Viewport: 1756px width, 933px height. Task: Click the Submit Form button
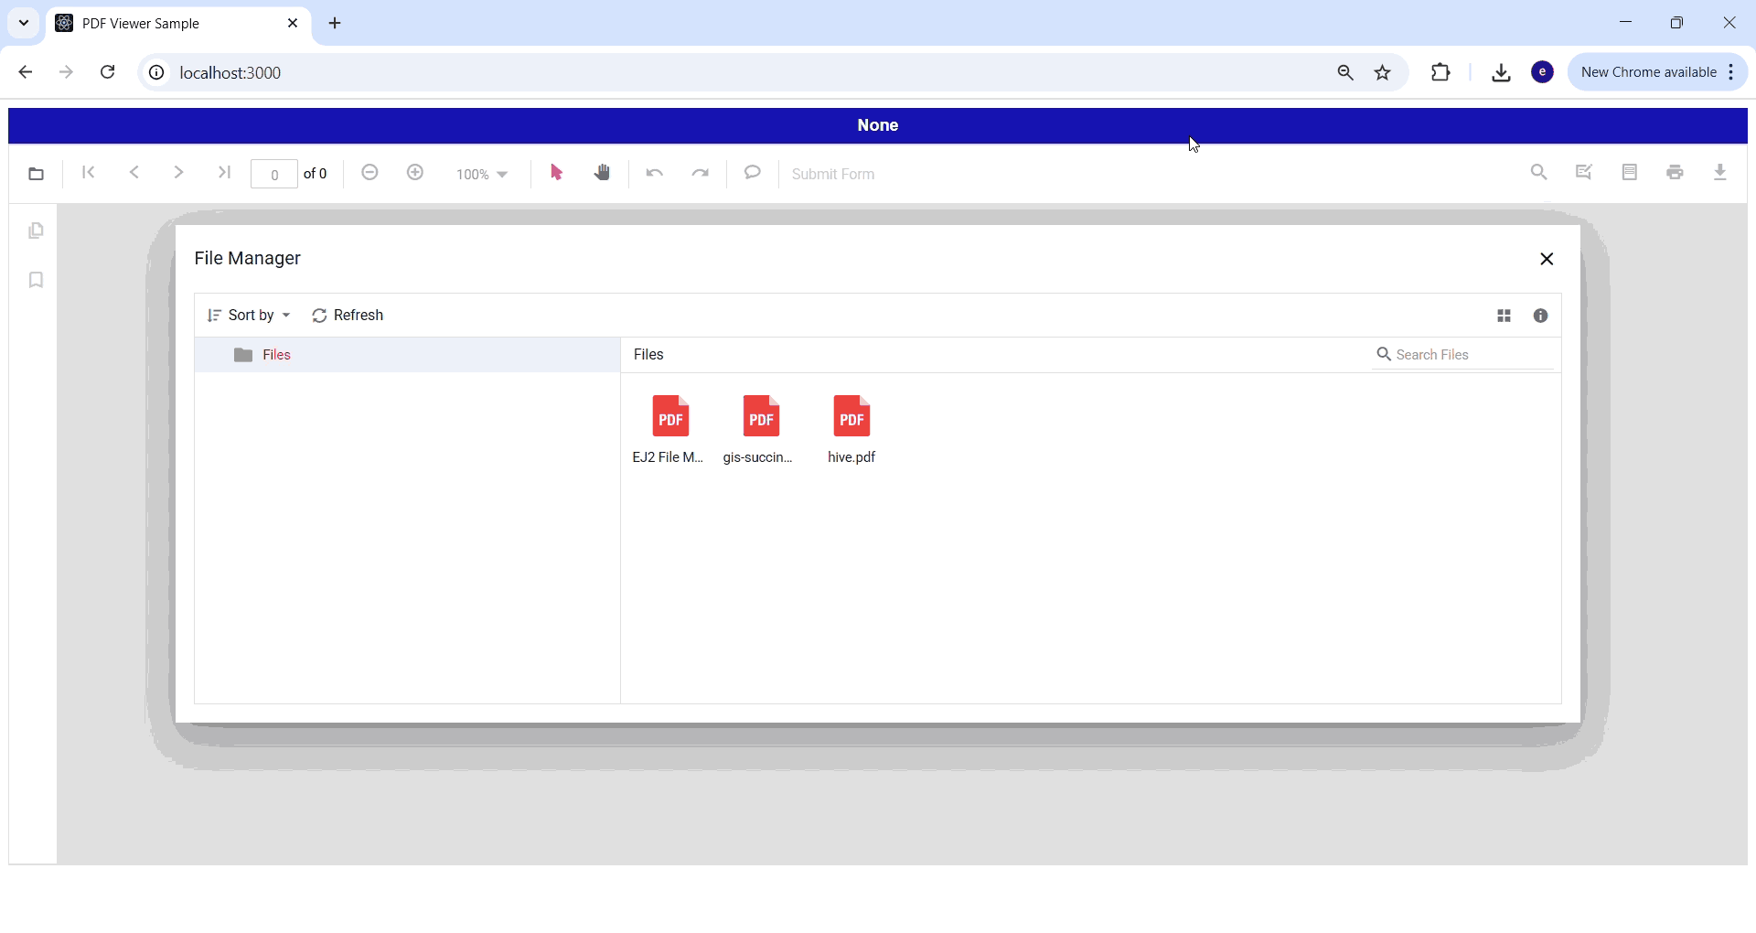pos(833,174)
